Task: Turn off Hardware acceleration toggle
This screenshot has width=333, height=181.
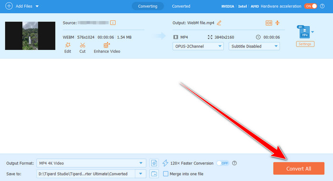Action: point(311,6)
